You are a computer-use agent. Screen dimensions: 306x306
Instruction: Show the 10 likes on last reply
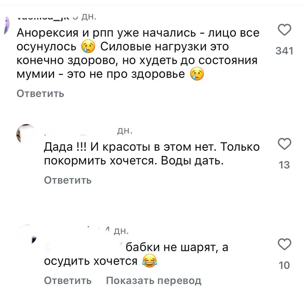point(284,265)
